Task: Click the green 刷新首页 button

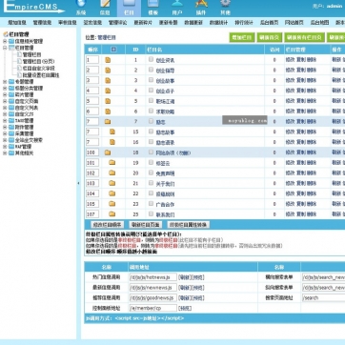Action: pos(270,37)
